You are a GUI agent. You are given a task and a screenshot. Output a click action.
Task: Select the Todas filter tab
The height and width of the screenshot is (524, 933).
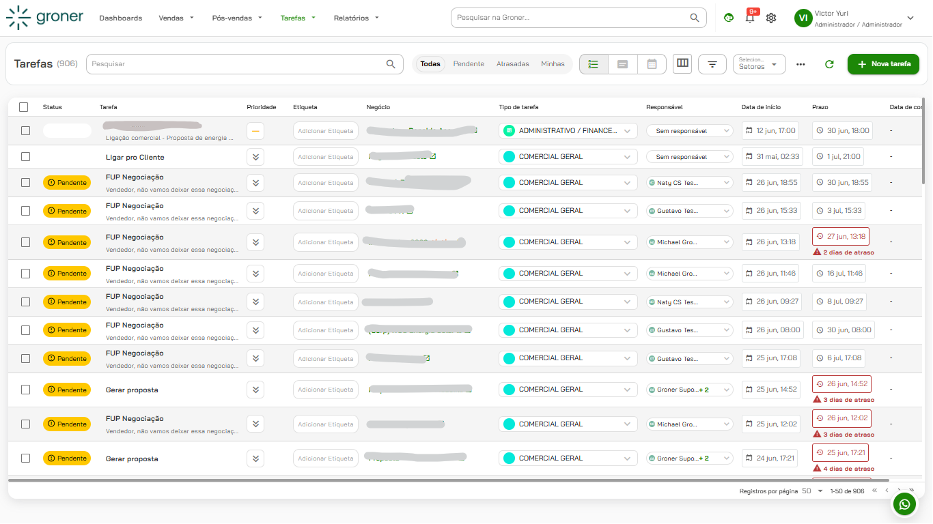coord(430,64)
